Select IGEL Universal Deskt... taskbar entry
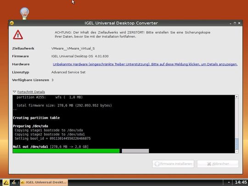This screenshot has width=248, height=186. (x=44, y=182)
